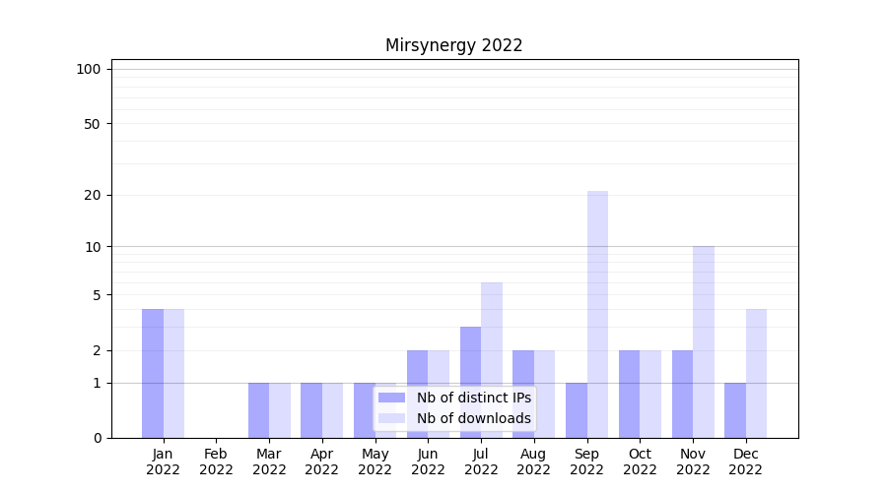The width and height of the screenshot is (887, 492).
Task: Click the 'Nb of distinct IPs' legend label
Action: coord(473,398)
